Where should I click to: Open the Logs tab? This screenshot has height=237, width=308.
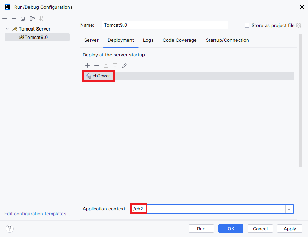coord(148,40)
